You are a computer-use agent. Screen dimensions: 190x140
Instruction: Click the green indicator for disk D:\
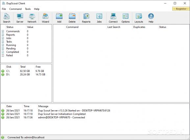click(x=3, y=74)
